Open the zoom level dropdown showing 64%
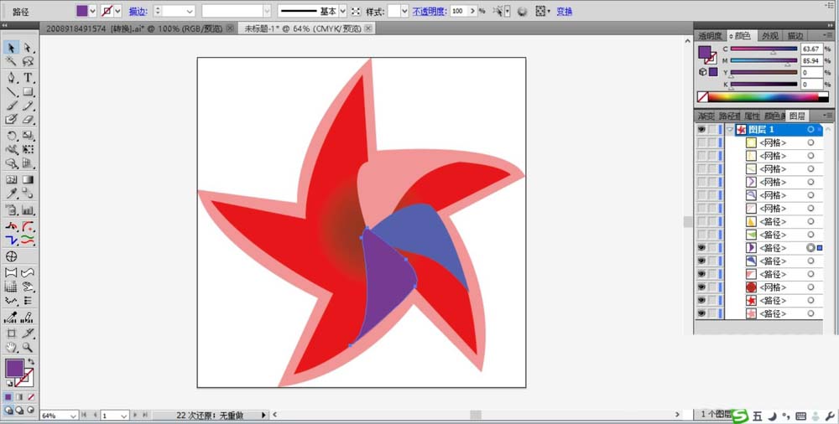 75,416
